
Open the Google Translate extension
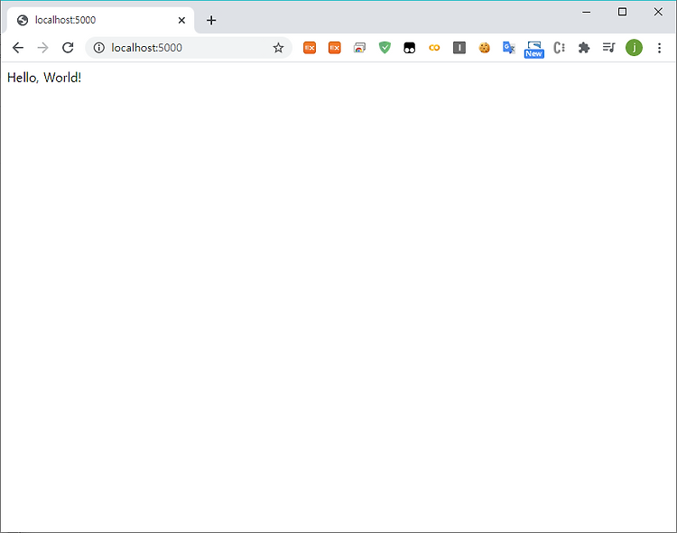tap(509, 48)
